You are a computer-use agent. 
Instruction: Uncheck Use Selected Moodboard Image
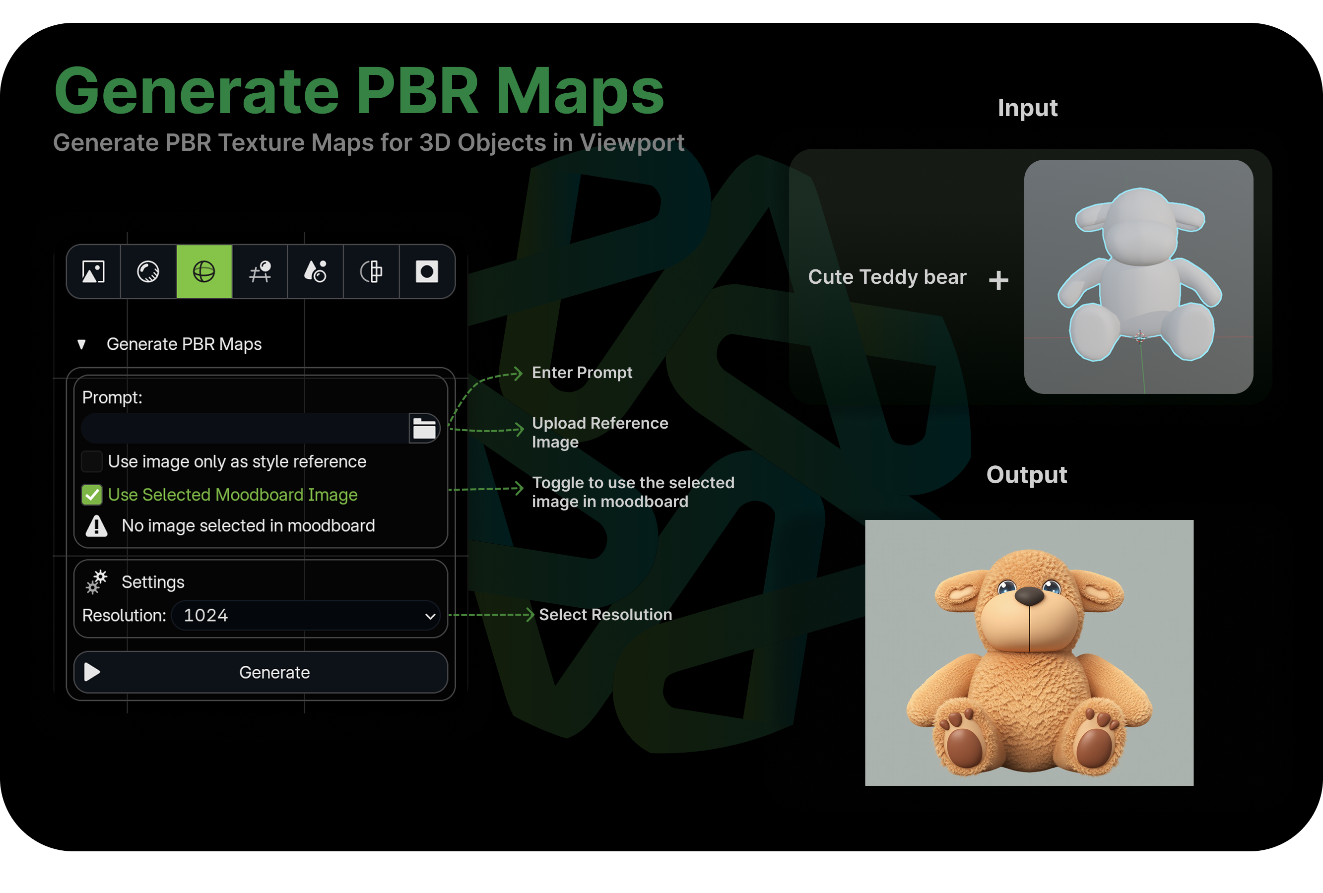(92, 495)
